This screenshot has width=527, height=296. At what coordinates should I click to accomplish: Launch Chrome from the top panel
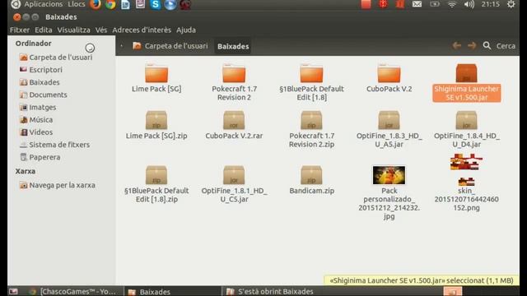[110, 4]
